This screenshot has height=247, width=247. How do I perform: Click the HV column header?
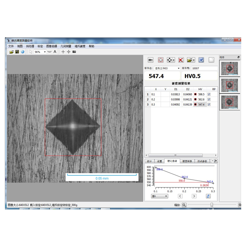tap(200, 89)
